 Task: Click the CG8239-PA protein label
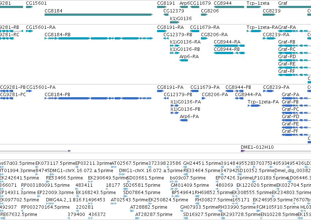coord(276,87)
